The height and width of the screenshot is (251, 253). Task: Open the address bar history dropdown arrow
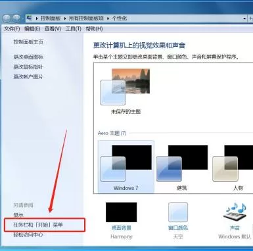pos(244,18)
